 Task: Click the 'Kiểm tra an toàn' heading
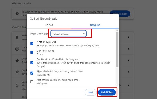[x=21, y=3]
